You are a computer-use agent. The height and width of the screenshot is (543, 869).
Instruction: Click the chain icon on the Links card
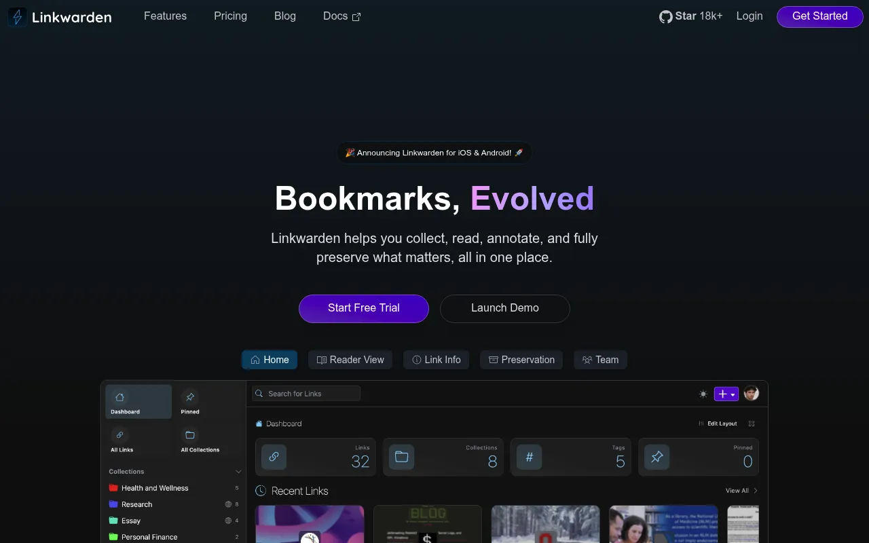[274, 457]
